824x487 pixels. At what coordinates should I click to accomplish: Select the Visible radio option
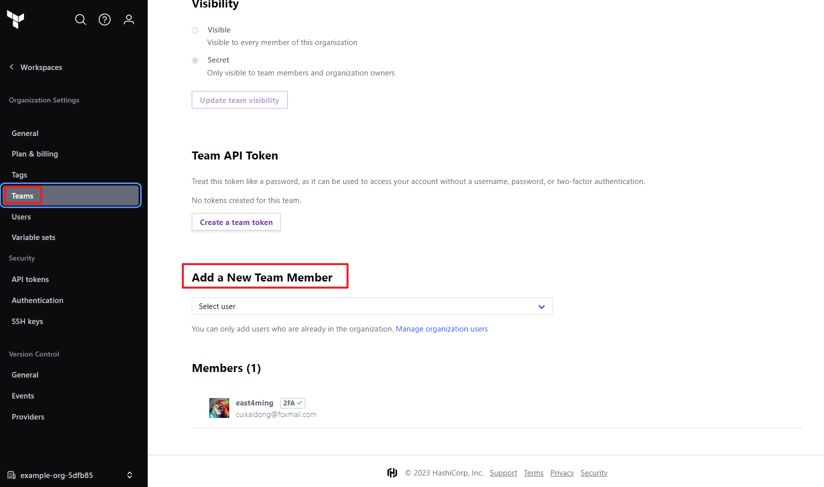coord(195,30)
